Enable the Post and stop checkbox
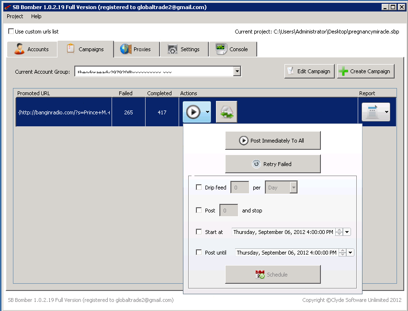 point(199,210)
